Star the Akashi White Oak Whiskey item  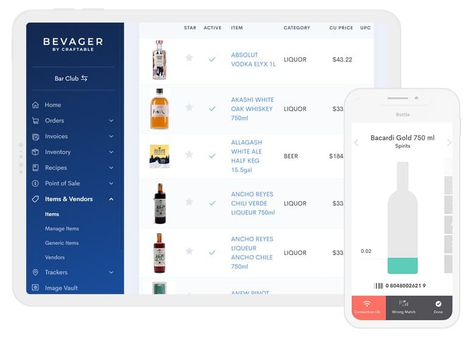pos(189,107)
